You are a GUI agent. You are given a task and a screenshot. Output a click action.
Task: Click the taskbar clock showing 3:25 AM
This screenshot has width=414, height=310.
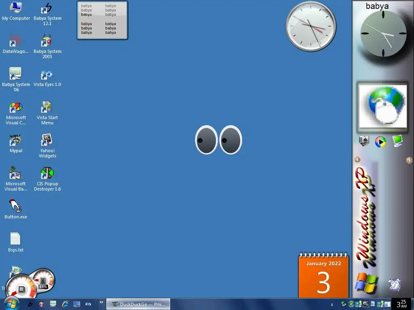point(401,304)
